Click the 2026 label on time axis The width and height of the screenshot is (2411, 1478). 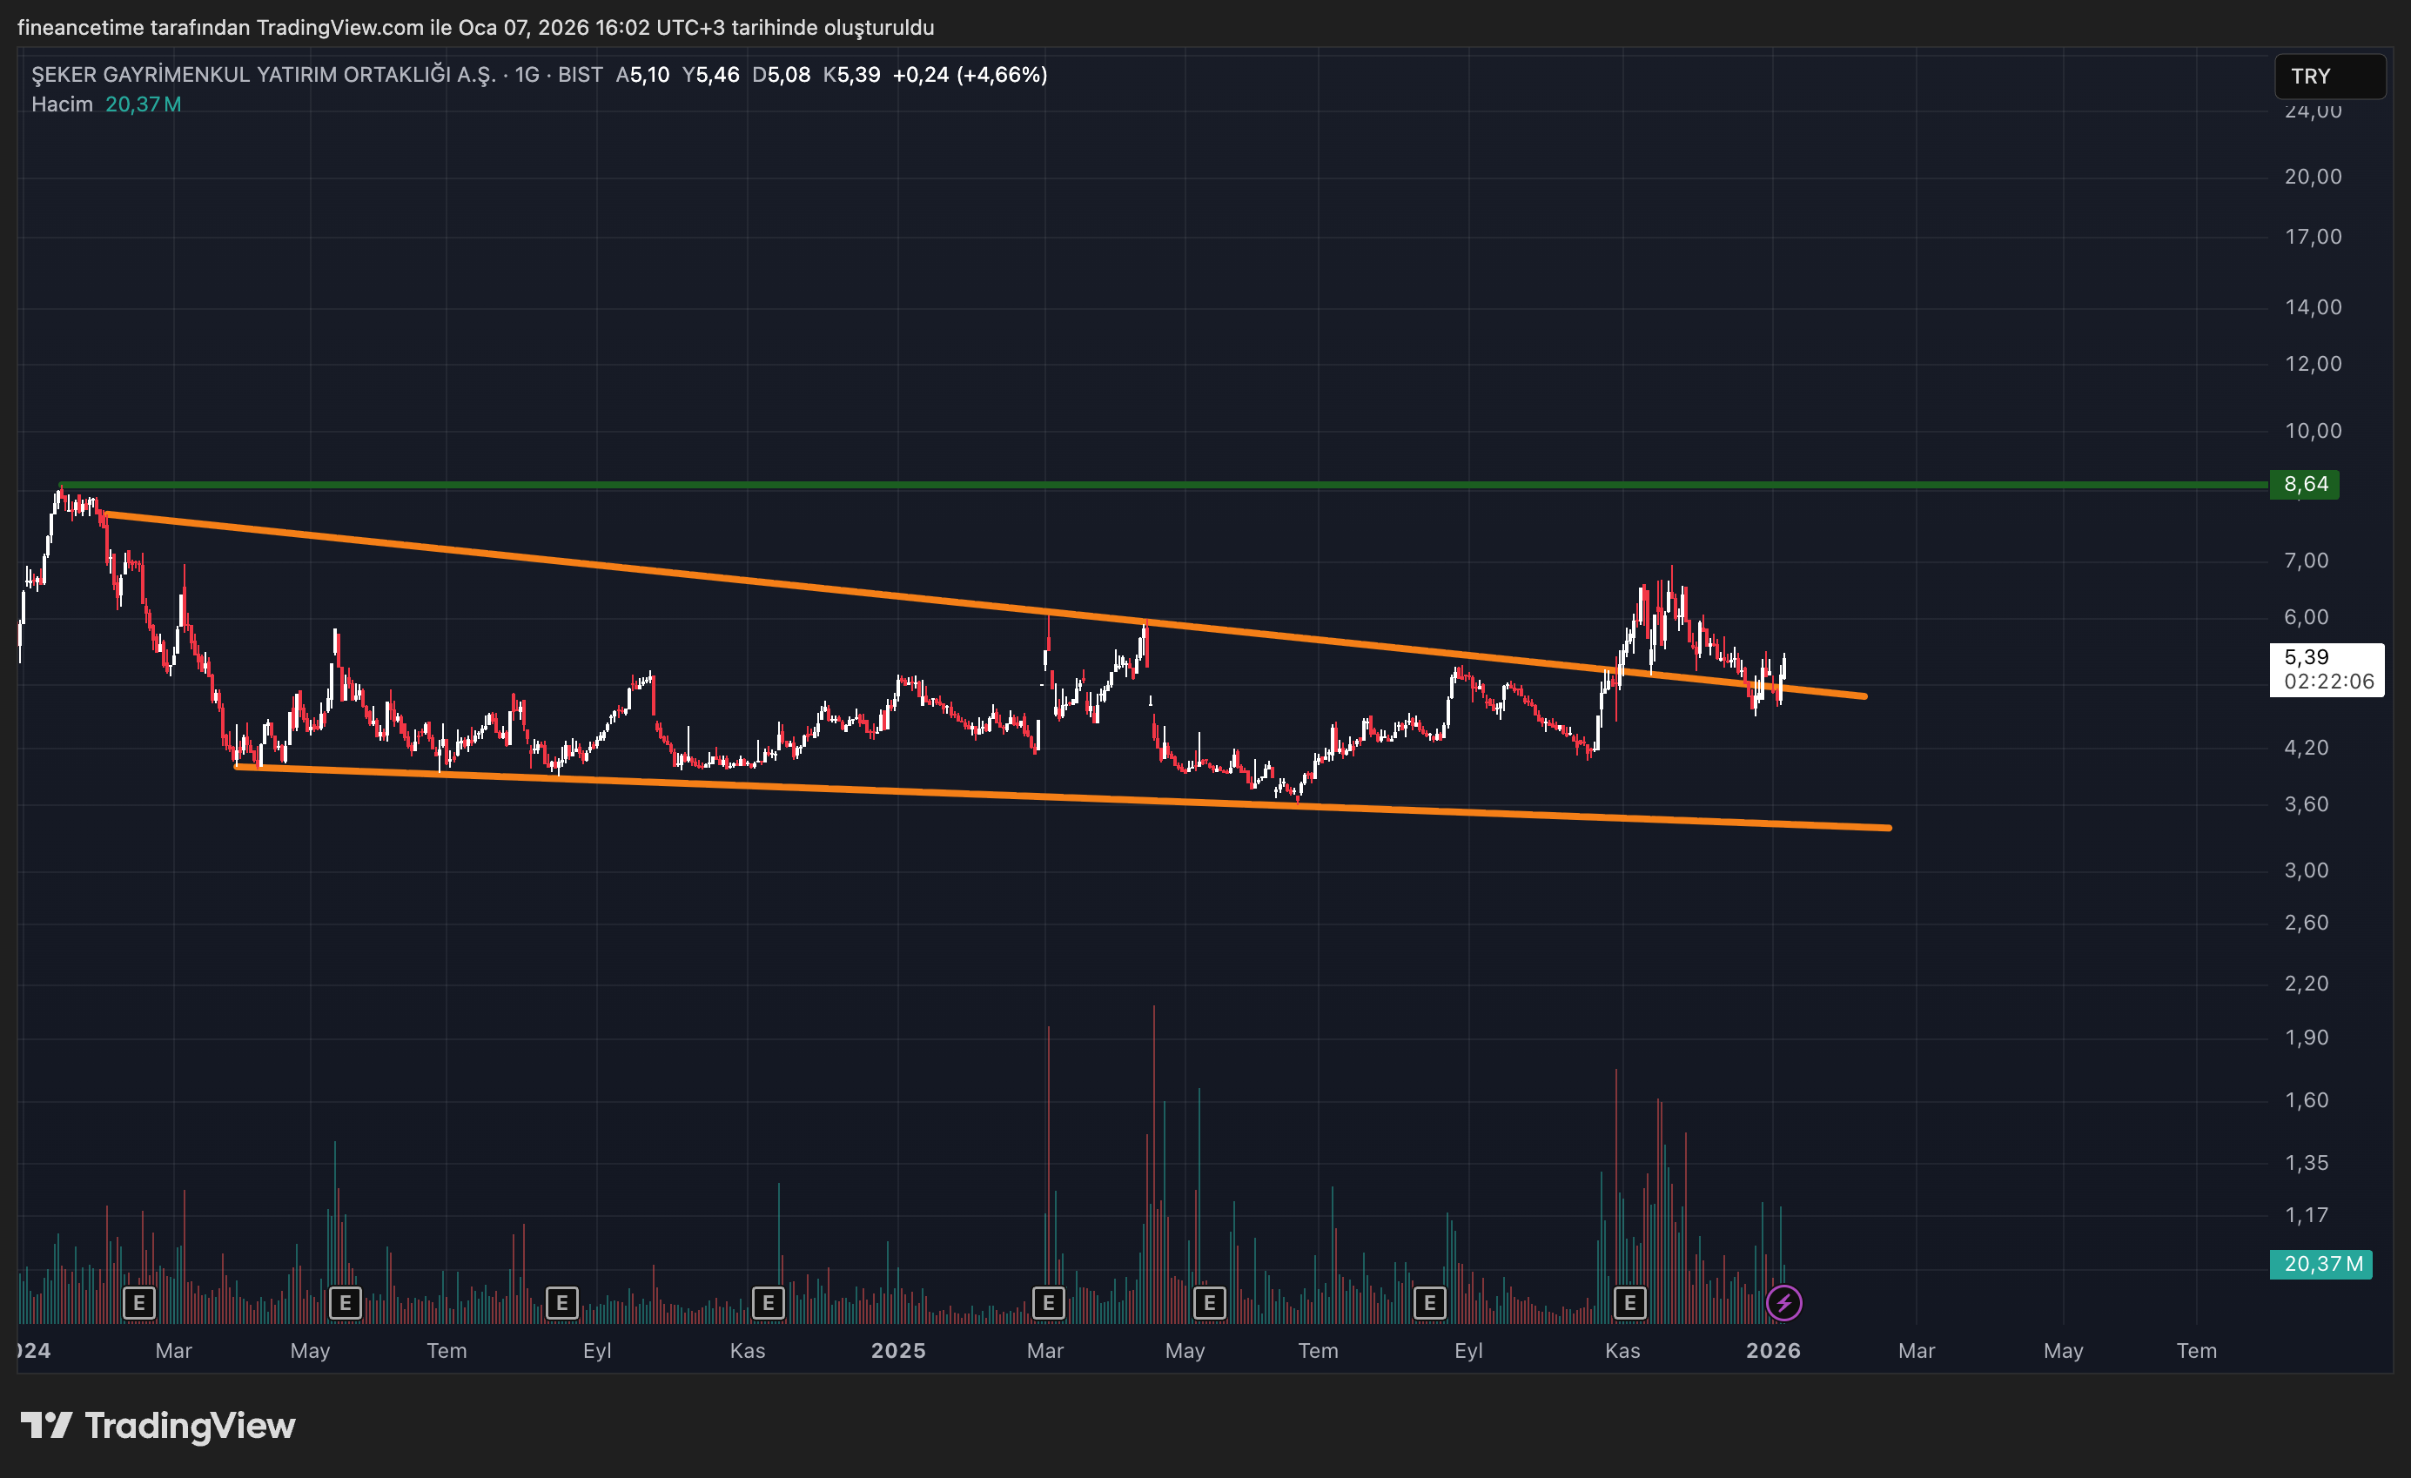[x=1773, y=1351]
